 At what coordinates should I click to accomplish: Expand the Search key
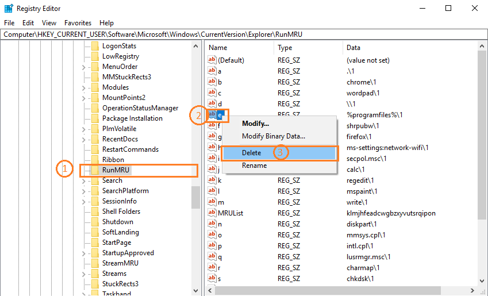point(84,181)
